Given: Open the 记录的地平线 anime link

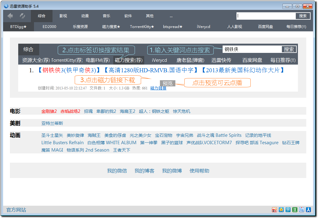Looking at the screenshot, I should [258, 135].
